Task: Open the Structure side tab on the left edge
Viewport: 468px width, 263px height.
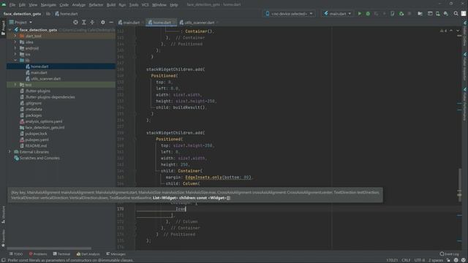Action: [3, 214]
